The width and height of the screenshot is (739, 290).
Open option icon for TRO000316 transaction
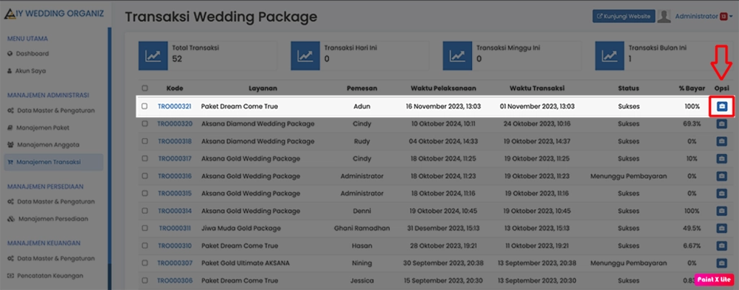pyautogui.click(x=722, y=176)
